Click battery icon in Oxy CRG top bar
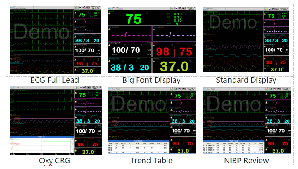Image resolution: width=298 pixels, height=169 pixels. 89,88
